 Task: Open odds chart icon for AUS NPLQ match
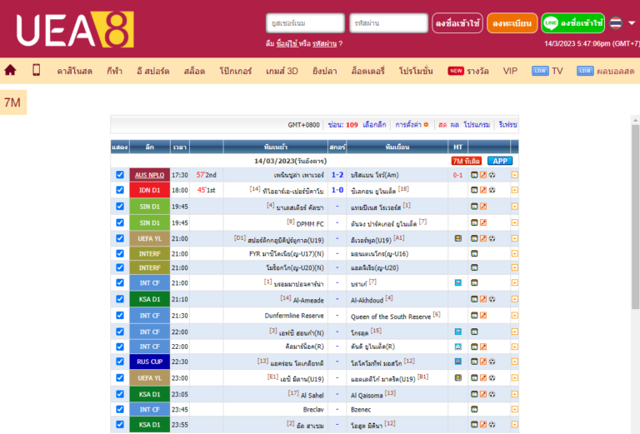coord(483,175)
